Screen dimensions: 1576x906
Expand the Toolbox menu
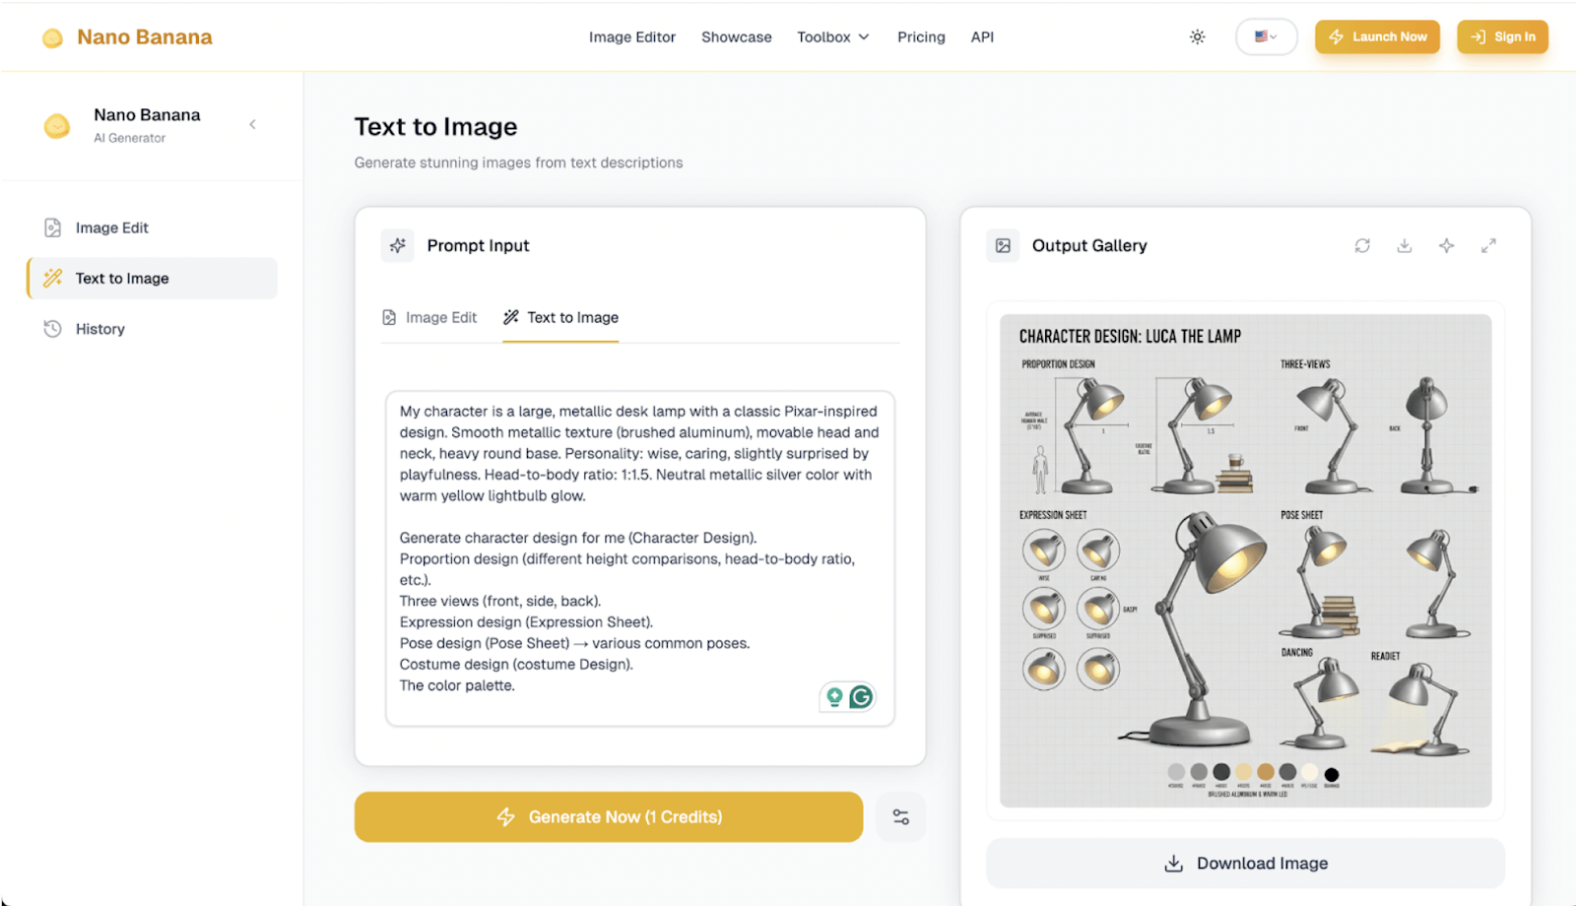click(833, 37)
